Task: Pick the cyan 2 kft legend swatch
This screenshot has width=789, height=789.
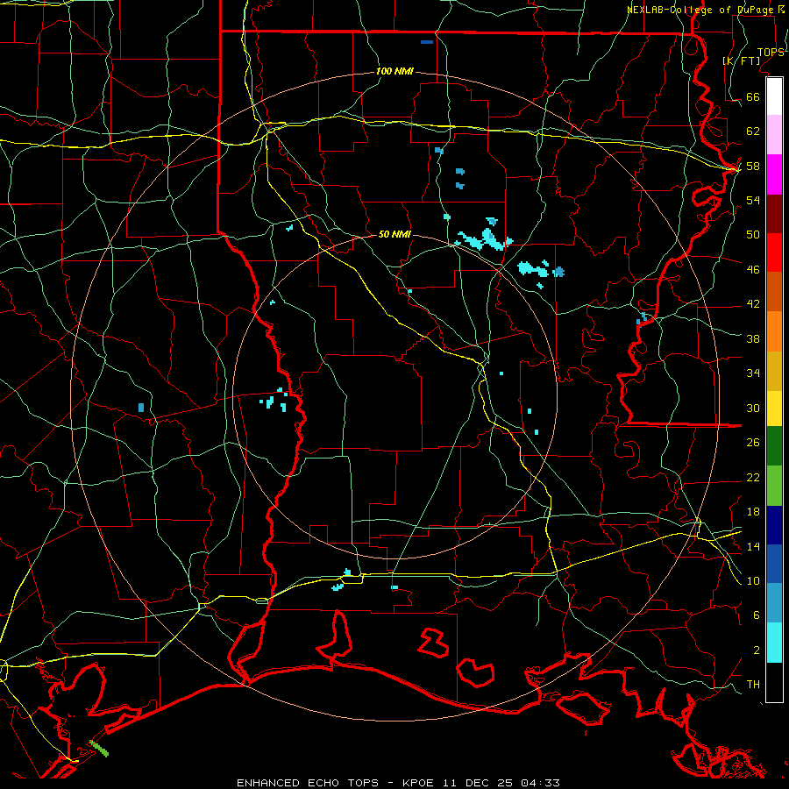Action: click(x=774, y=643)
